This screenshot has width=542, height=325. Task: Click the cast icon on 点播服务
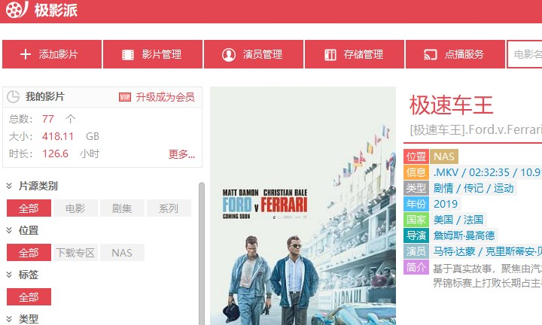(x=431, y=55)
